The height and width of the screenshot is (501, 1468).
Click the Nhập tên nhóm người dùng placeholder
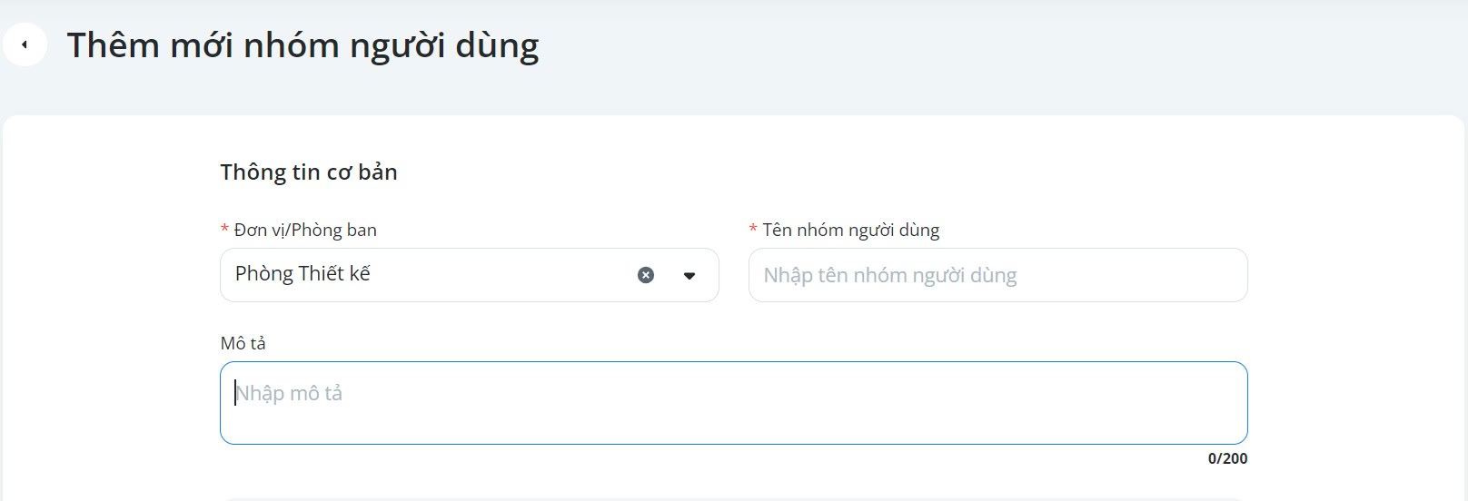click(890, 275)
